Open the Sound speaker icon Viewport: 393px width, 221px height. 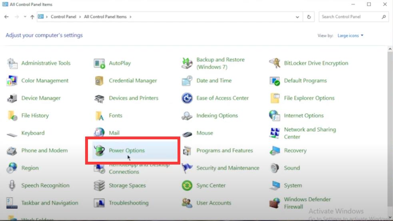275,168
